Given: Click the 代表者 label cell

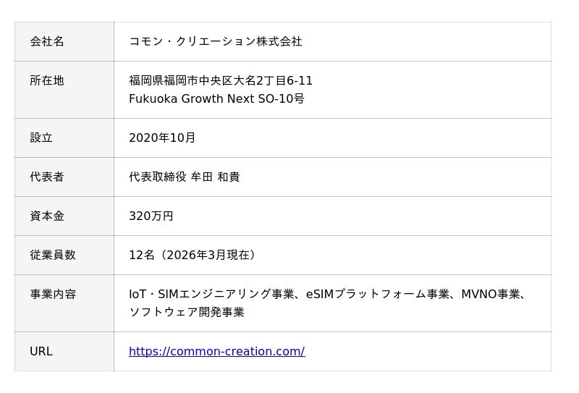Looking at the screenshot, I should 47,177.
